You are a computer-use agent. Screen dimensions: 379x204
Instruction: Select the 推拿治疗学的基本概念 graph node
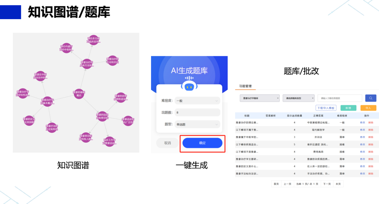pos(47,101)
